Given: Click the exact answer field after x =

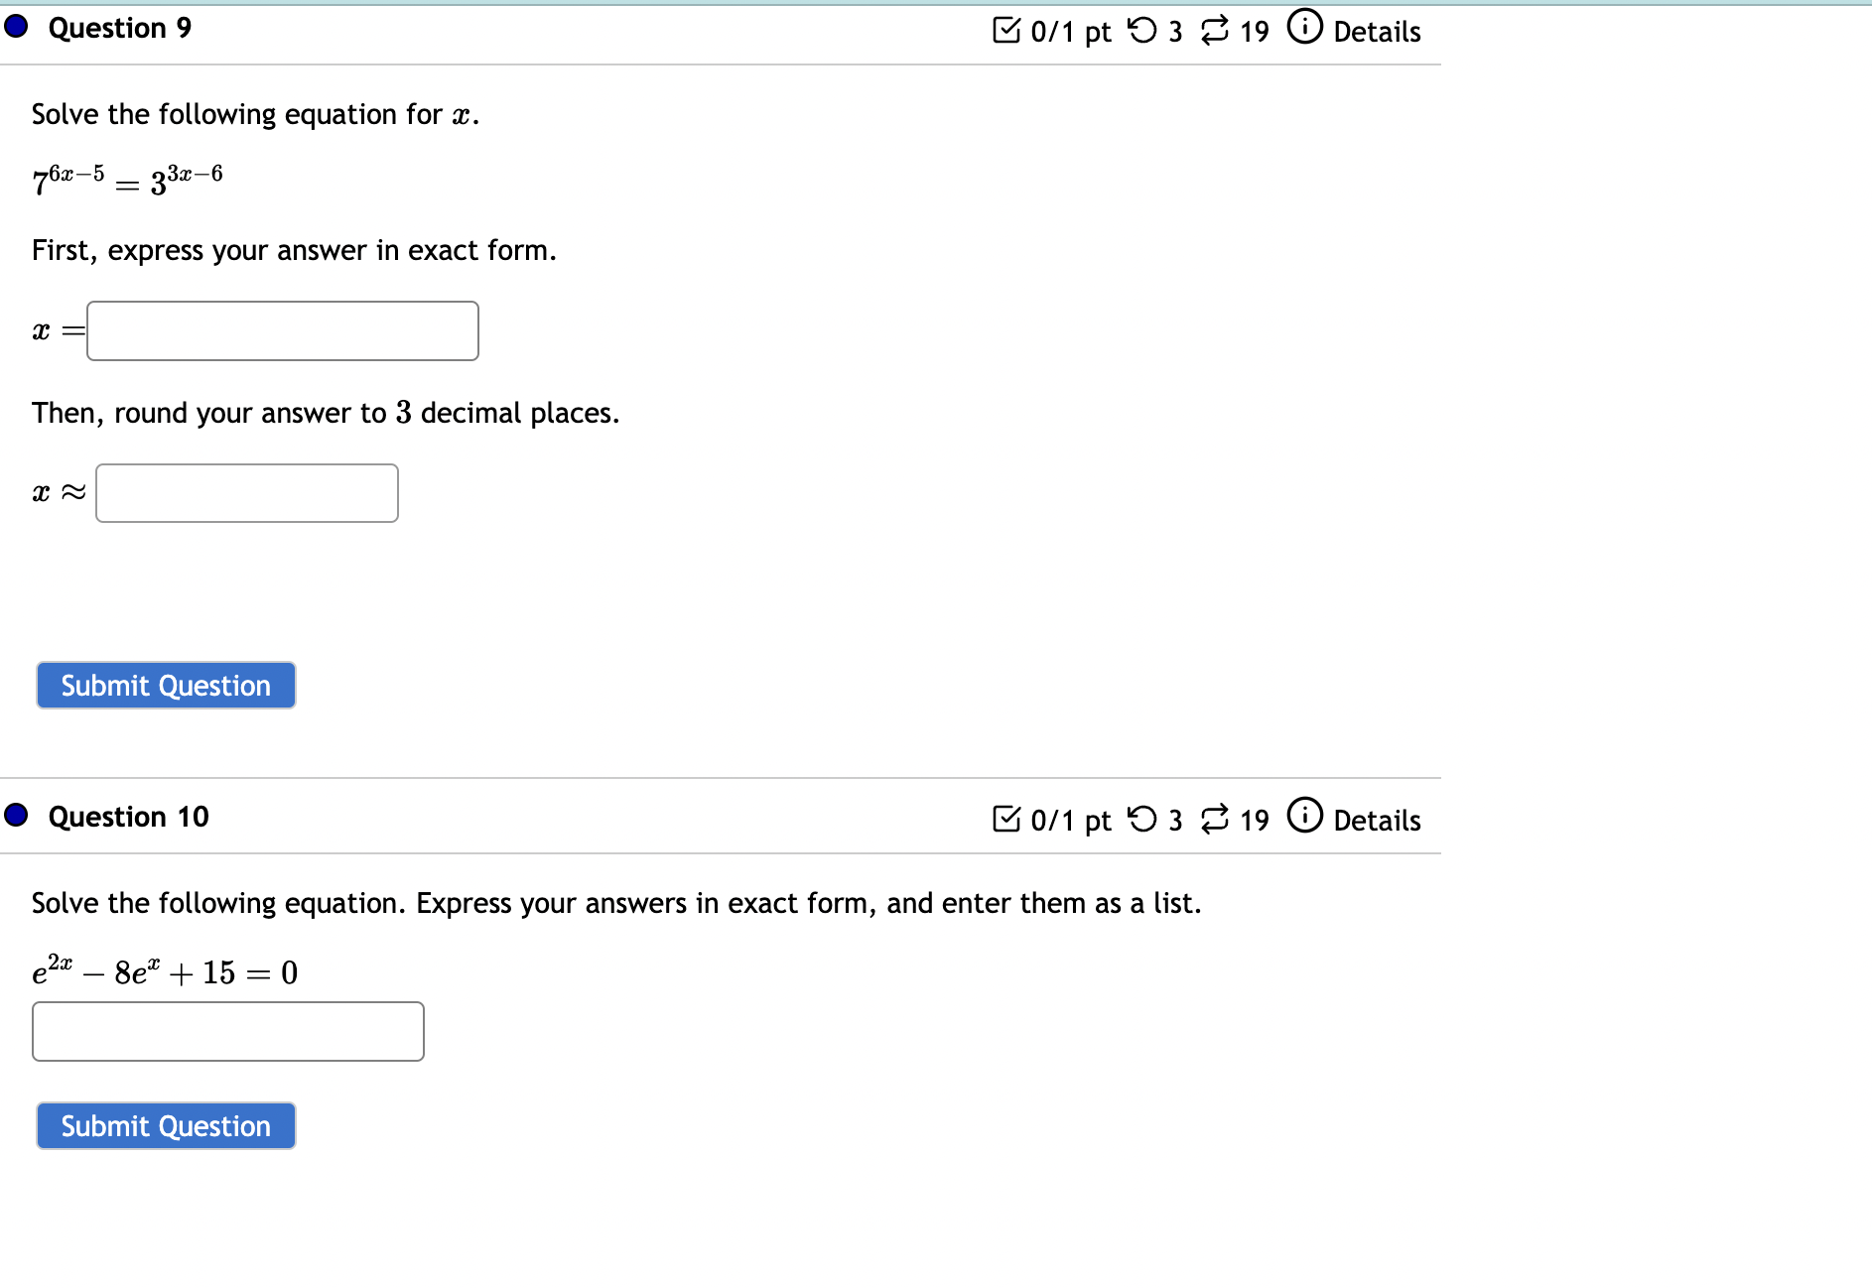Looking at the screenshot, I should pyautogui.click(x=282, y=330).
